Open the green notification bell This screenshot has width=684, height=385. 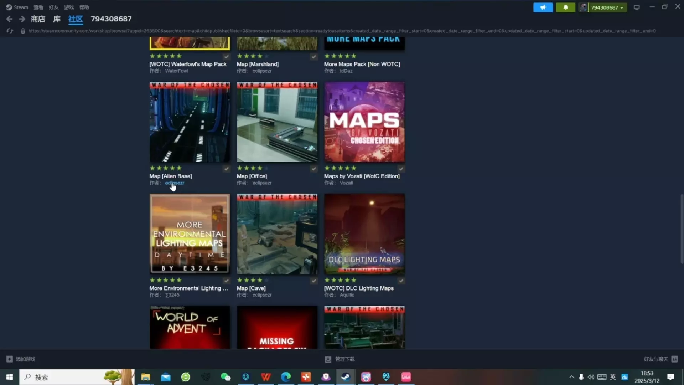point(565,7)
